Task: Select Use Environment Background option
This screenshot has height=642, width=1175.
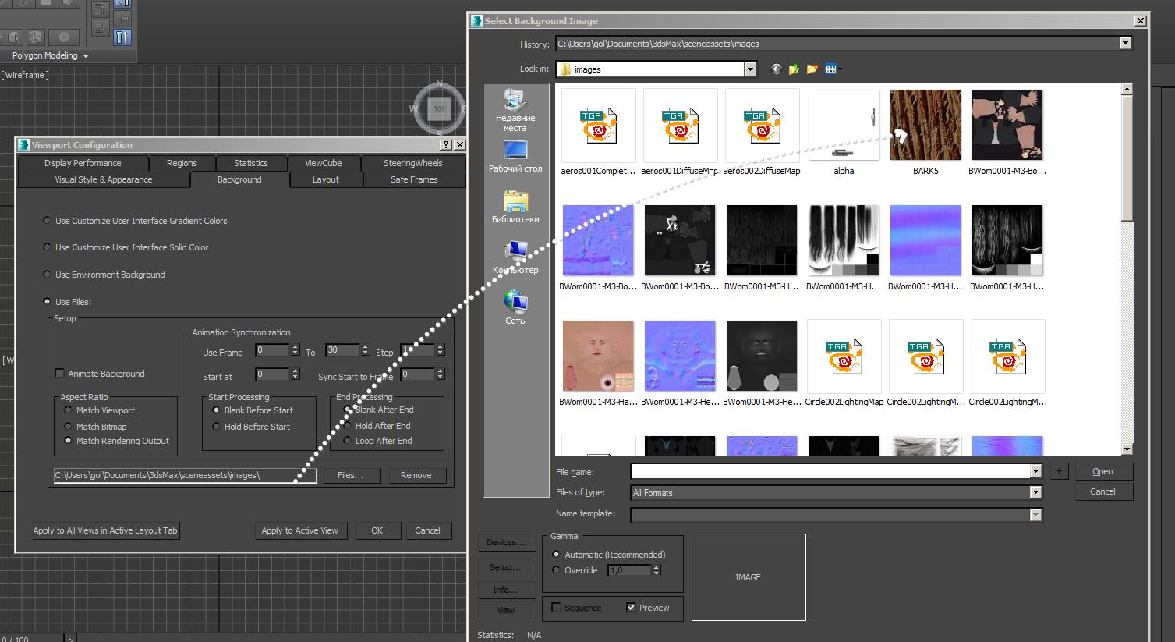Action: coord(48,275)
